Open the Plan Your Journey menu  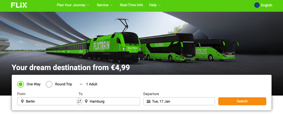[x=73, y=5]
